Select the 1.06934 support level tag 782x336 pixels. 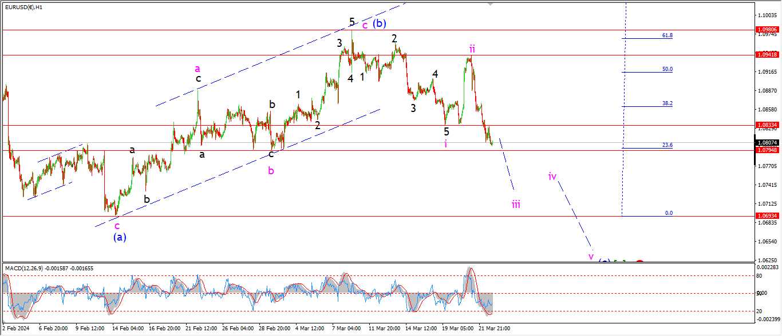(767, 216)
